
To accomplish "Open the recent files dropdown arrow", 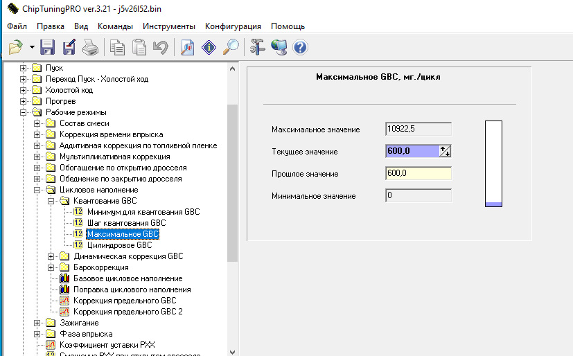I will [x=32, y=47].
